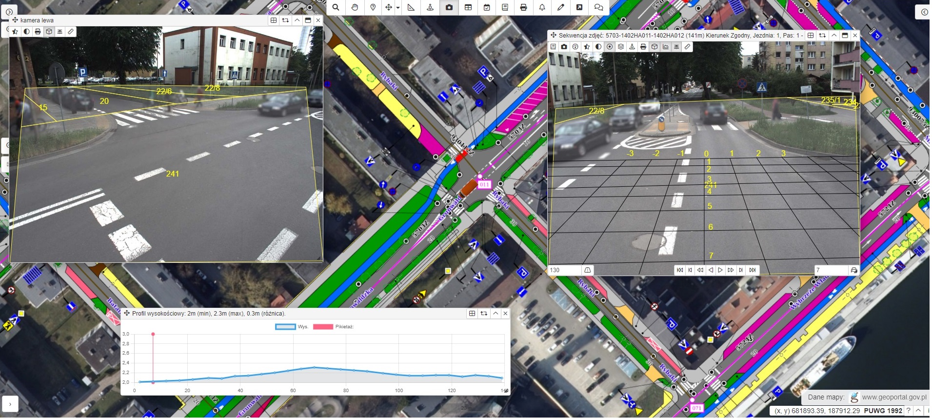
Task: Click grid layout button in Profil wysokościowy window
Action: [472, 313]
